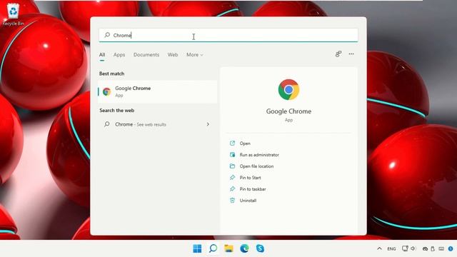Click the small Chrome icon in Best match
The width and height of the screenshot is (457, 257).
106,92
